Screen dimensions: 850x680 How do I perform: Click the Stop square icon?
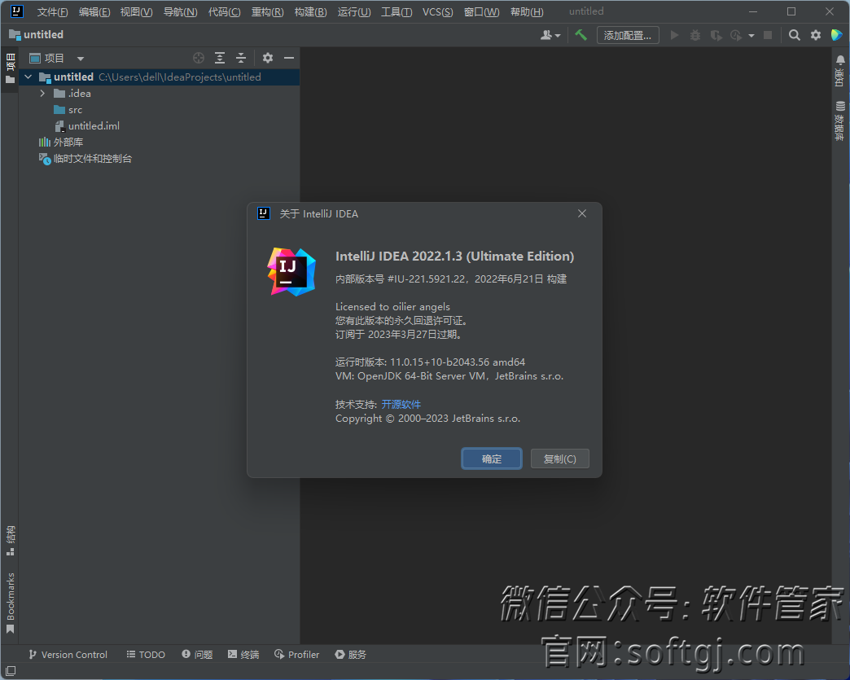pyautogui.click(x=768, y=35)
